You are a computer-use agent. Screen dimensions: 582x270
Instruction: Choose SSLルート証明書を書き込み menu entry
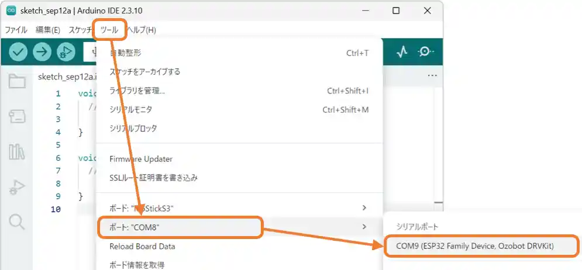tap(239, 178)
